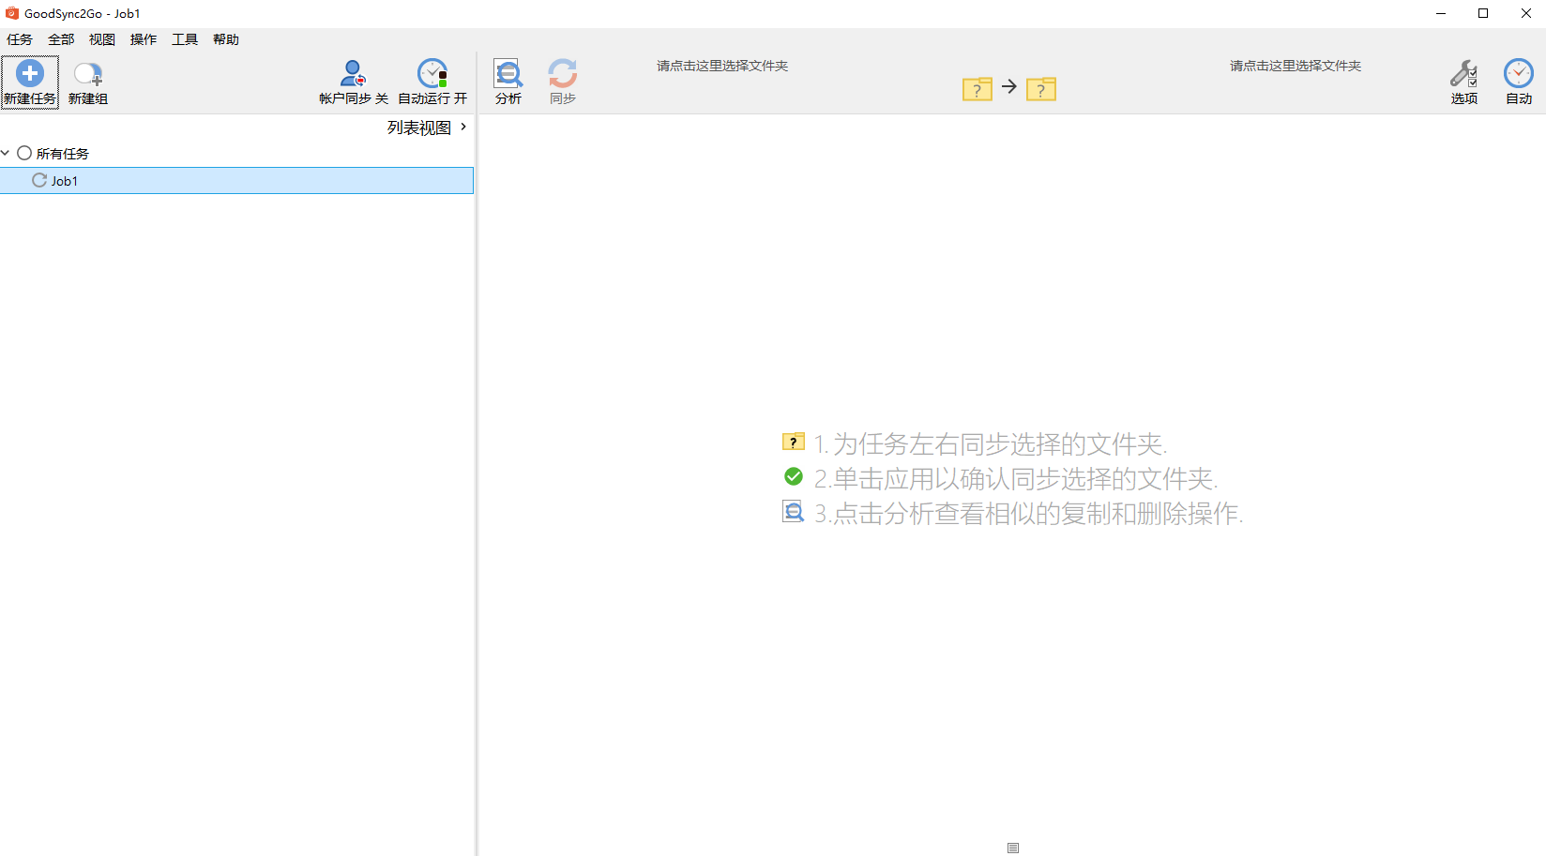
Task: Toggle 帐户同步 account sync icon
Action: 353,73
